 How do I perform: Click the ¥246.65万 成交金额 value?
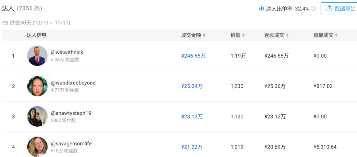(x=193, y=56)
